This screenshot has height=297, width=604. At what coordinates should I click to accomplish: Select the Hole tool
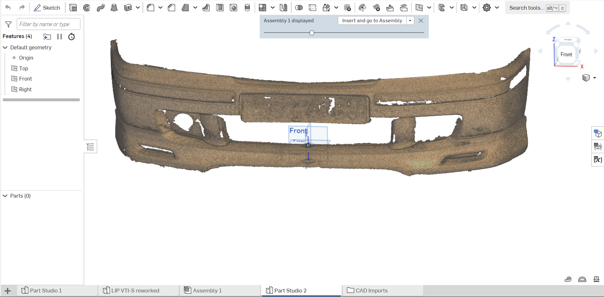(234, 8)
